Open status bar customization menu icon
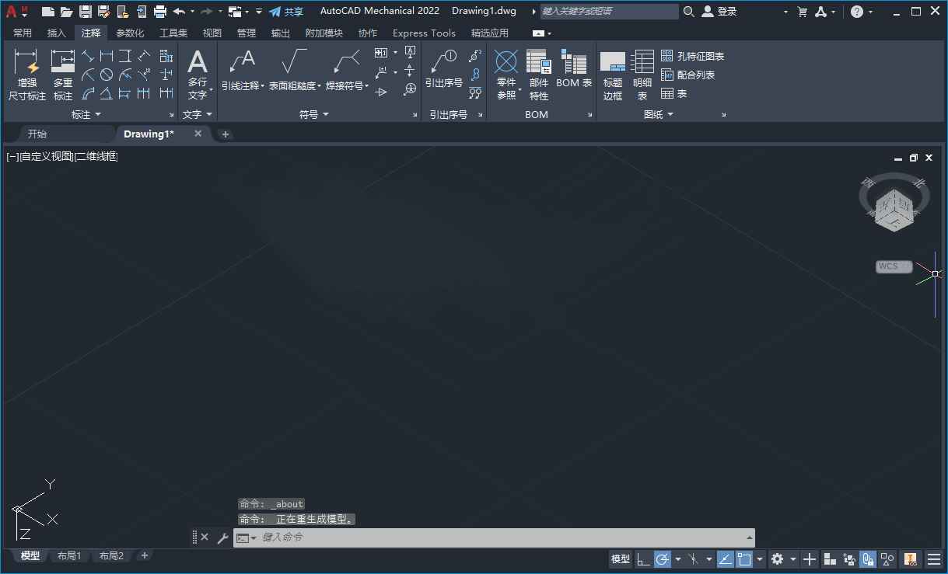This screenshot has width=948, height=574. [933, 559]
